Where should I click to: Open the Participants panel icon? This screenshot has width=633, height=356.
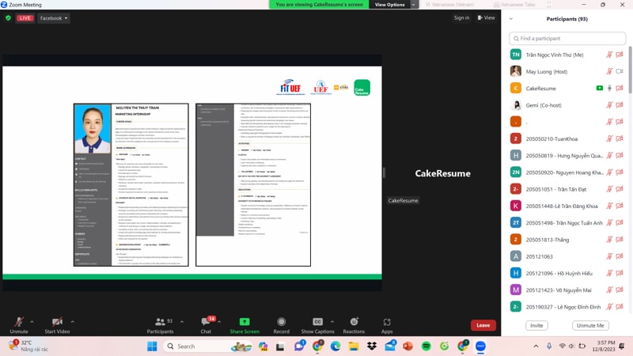click(159, 323)
